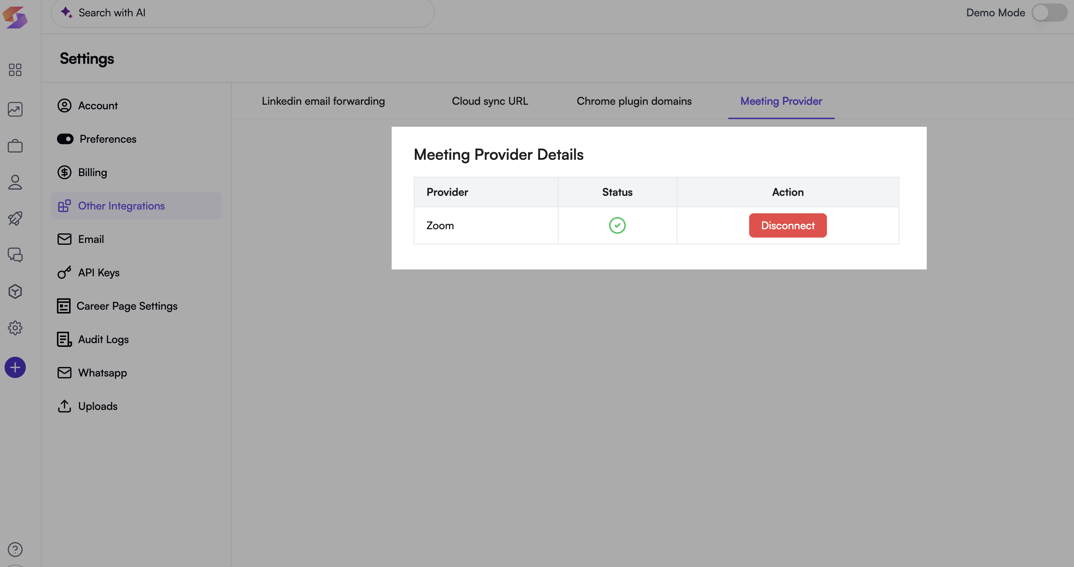Image resolution: width=1074 pixels, height=567 pixels.
Task: Open the rocket icon in sidebar
Action: point(15,219)
